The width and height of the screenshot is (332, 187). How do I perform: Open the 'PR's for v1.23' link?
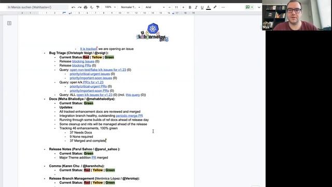click(93, 82)
